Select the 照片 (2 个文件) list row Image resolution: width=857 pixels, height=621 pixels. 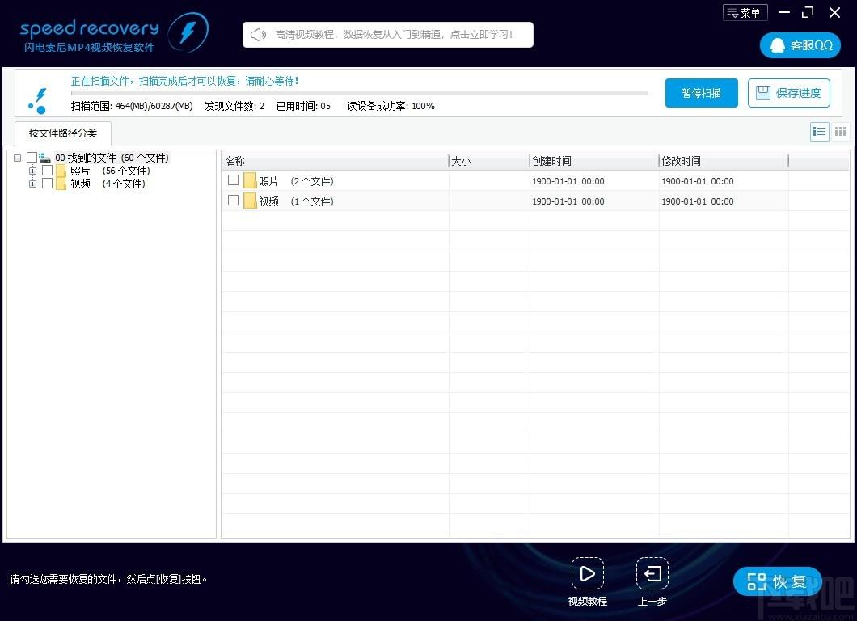coord(534,180)
